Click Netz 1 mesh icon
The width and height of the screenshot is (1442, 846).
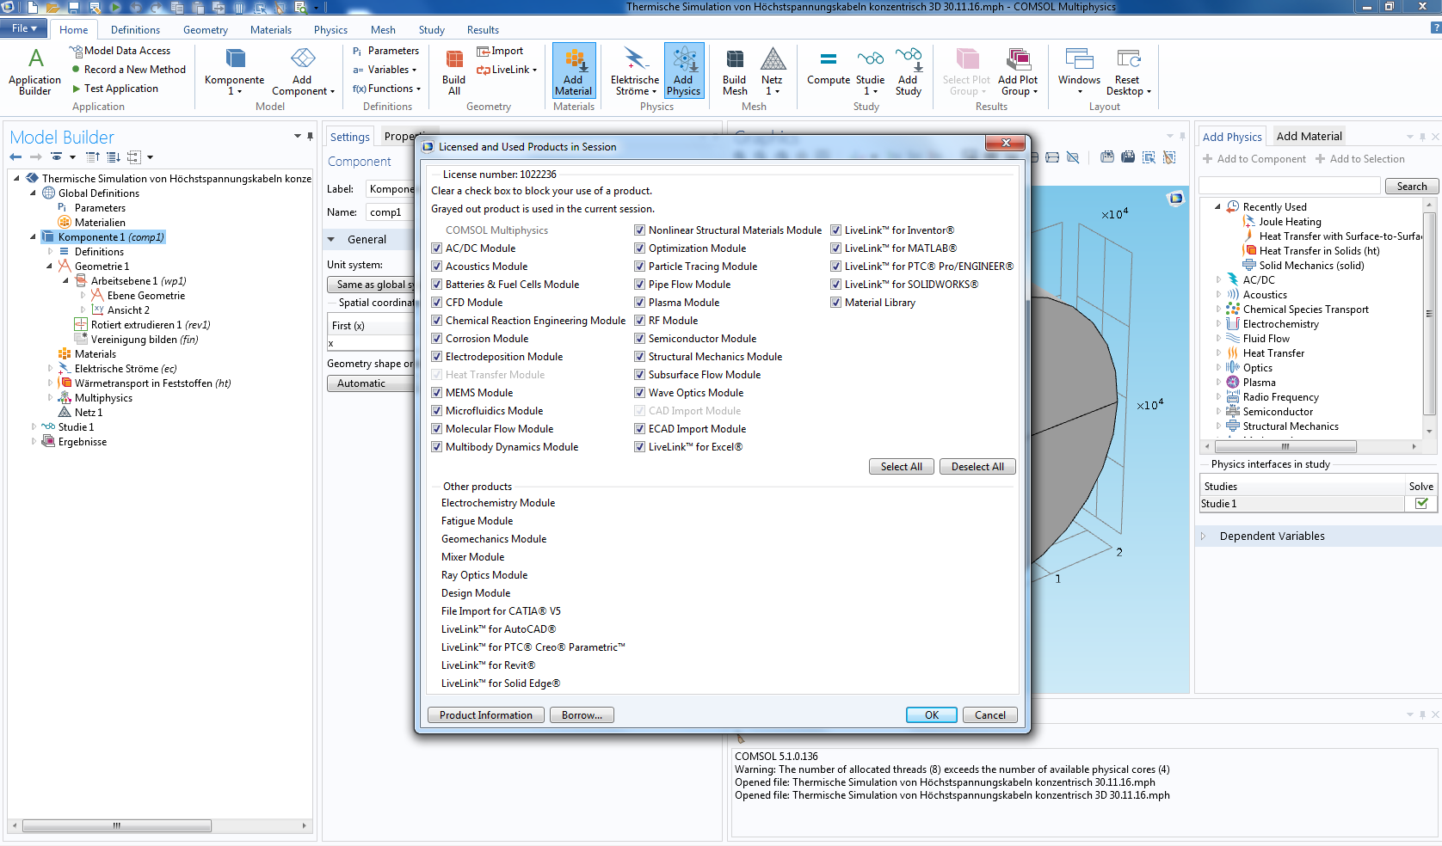click(x=773, y=71)
